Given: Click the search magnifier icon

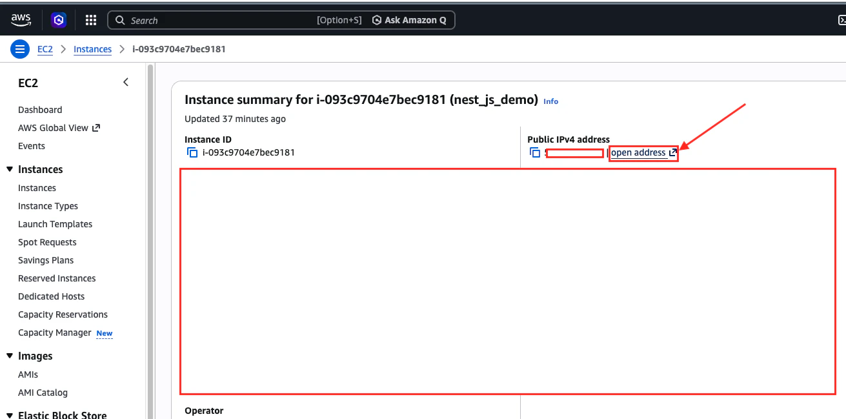Looking at the screenshot, I should point(120,21).
